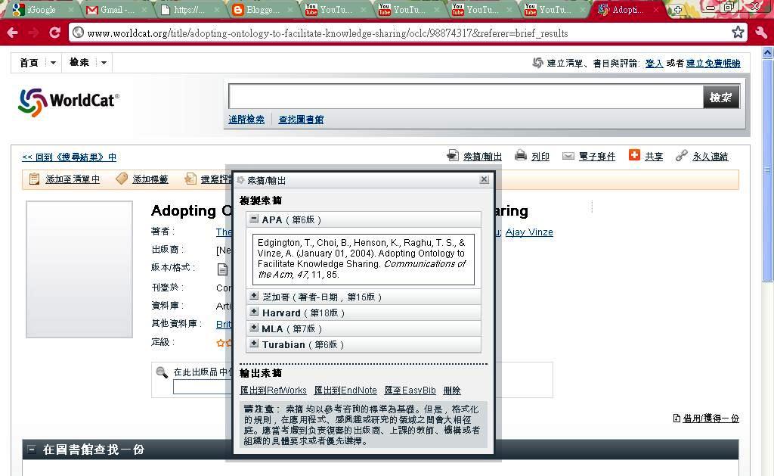This screenshot has width=774, height=476.
Task: Expand the Turabian (第6版) citation
Action: click(254, 344)
